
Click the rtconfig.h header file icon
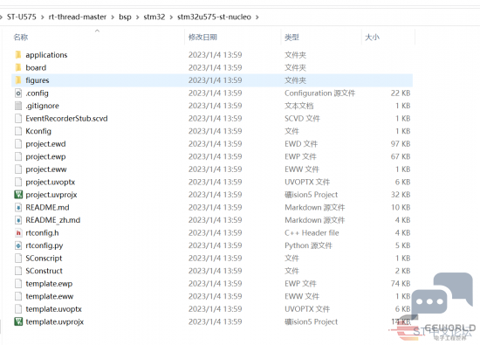(x=18, y=233)
